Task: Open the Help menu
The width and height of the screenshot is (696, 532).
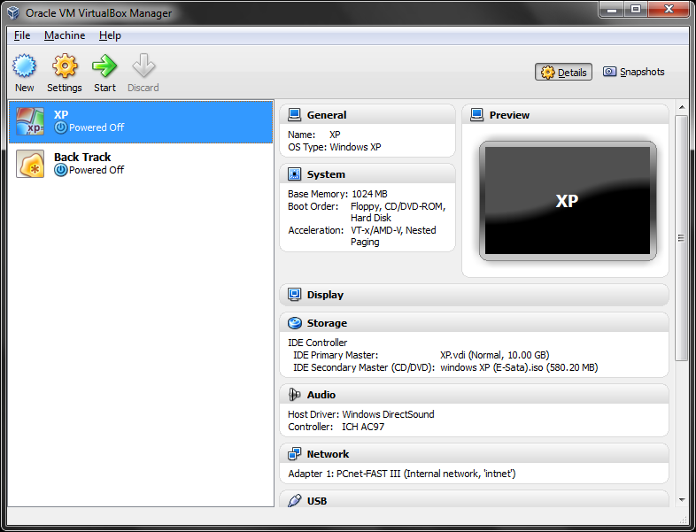Action: pos(110,35)
